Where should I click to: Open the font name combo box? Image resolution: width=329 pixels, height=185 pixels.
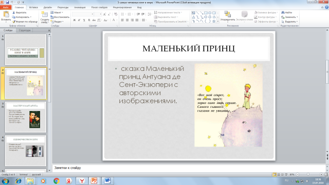(83, 14)
